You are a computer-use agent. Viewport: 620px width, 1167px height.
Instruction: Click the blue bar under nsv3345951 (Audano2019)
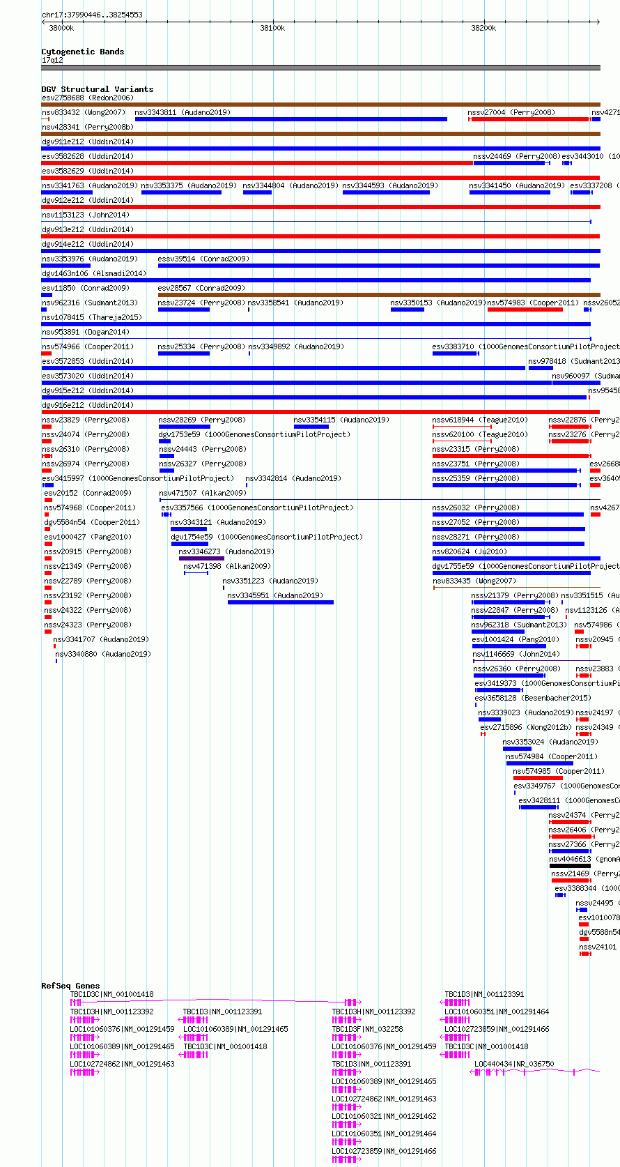[281, 602]
